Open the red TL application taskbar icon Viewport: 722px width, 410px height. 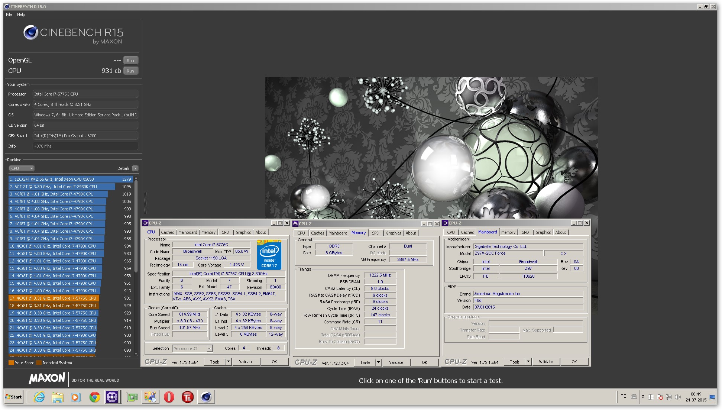(187, 397)
